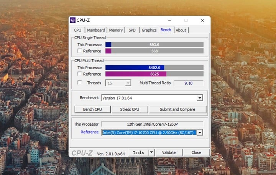Open the Mainboard tab

96,30
